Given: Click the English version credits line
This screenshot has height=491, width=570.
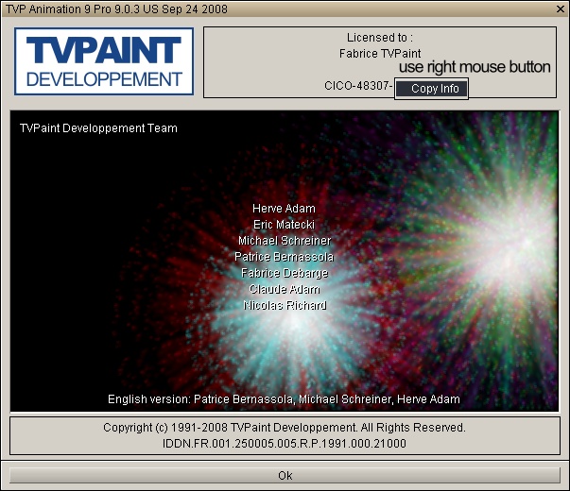Looking at the screenshot, I should pos(284,399).
